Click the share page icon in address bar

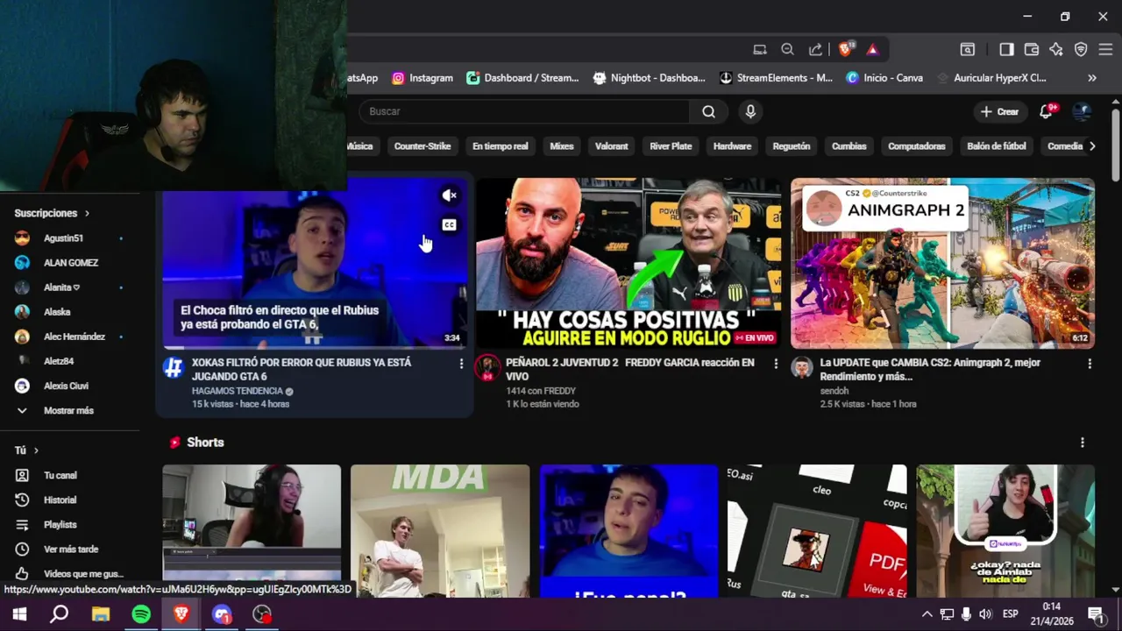click(x=815, y=50)
